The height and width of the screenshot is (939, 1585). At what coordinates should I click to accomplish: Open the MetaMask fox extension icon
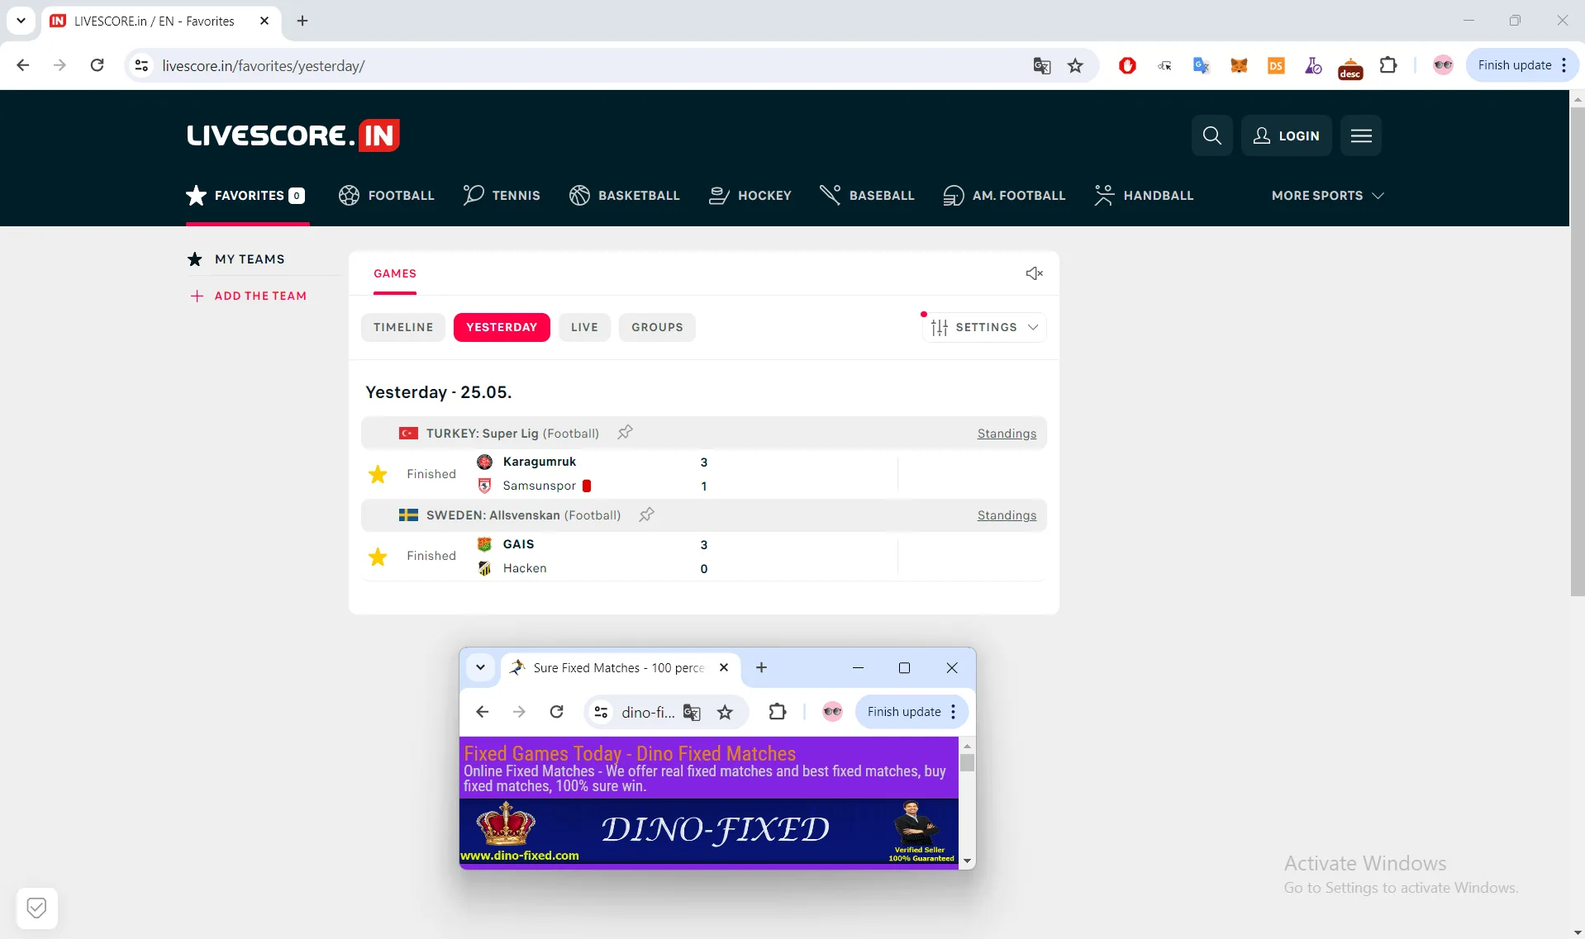(1238, 65)
